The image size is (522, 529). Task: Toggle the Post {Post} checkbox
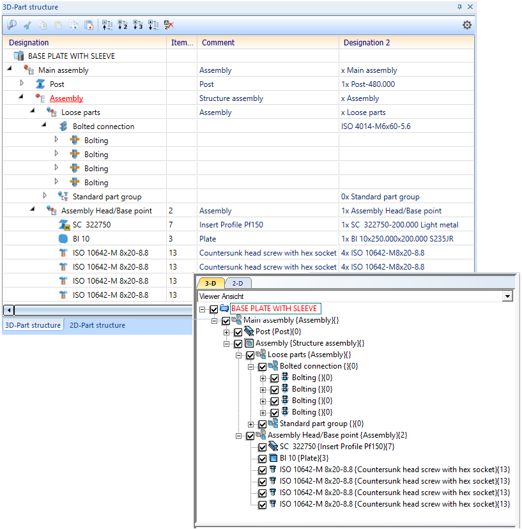(x=238, y=332)
